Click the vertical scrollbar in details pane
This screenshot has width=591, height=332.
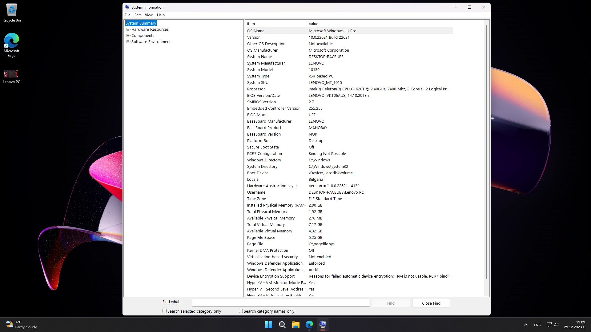487,152
